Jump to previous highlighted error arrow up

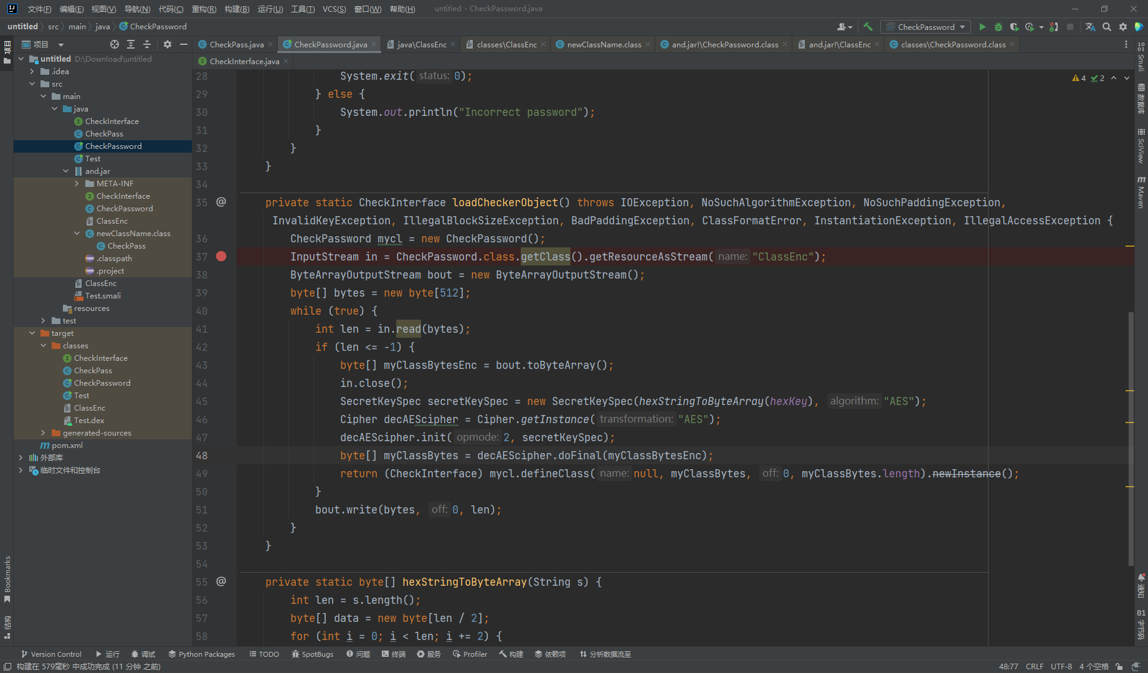click(x=1114, y=78)
